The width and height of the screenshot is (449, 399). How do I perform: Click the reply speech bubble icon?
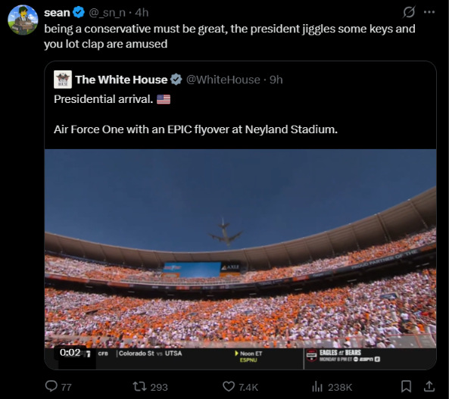pyautogui.click(x=51, y=386)
